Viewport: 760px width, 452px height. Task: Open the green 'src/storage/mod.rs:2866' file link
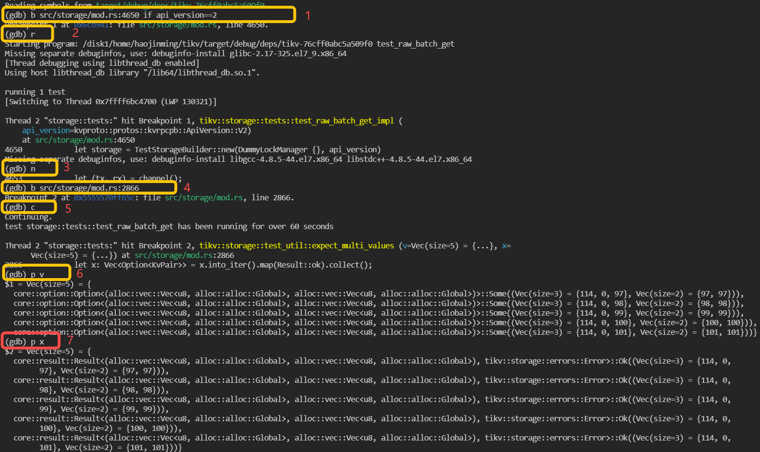(x=184, y=255)
